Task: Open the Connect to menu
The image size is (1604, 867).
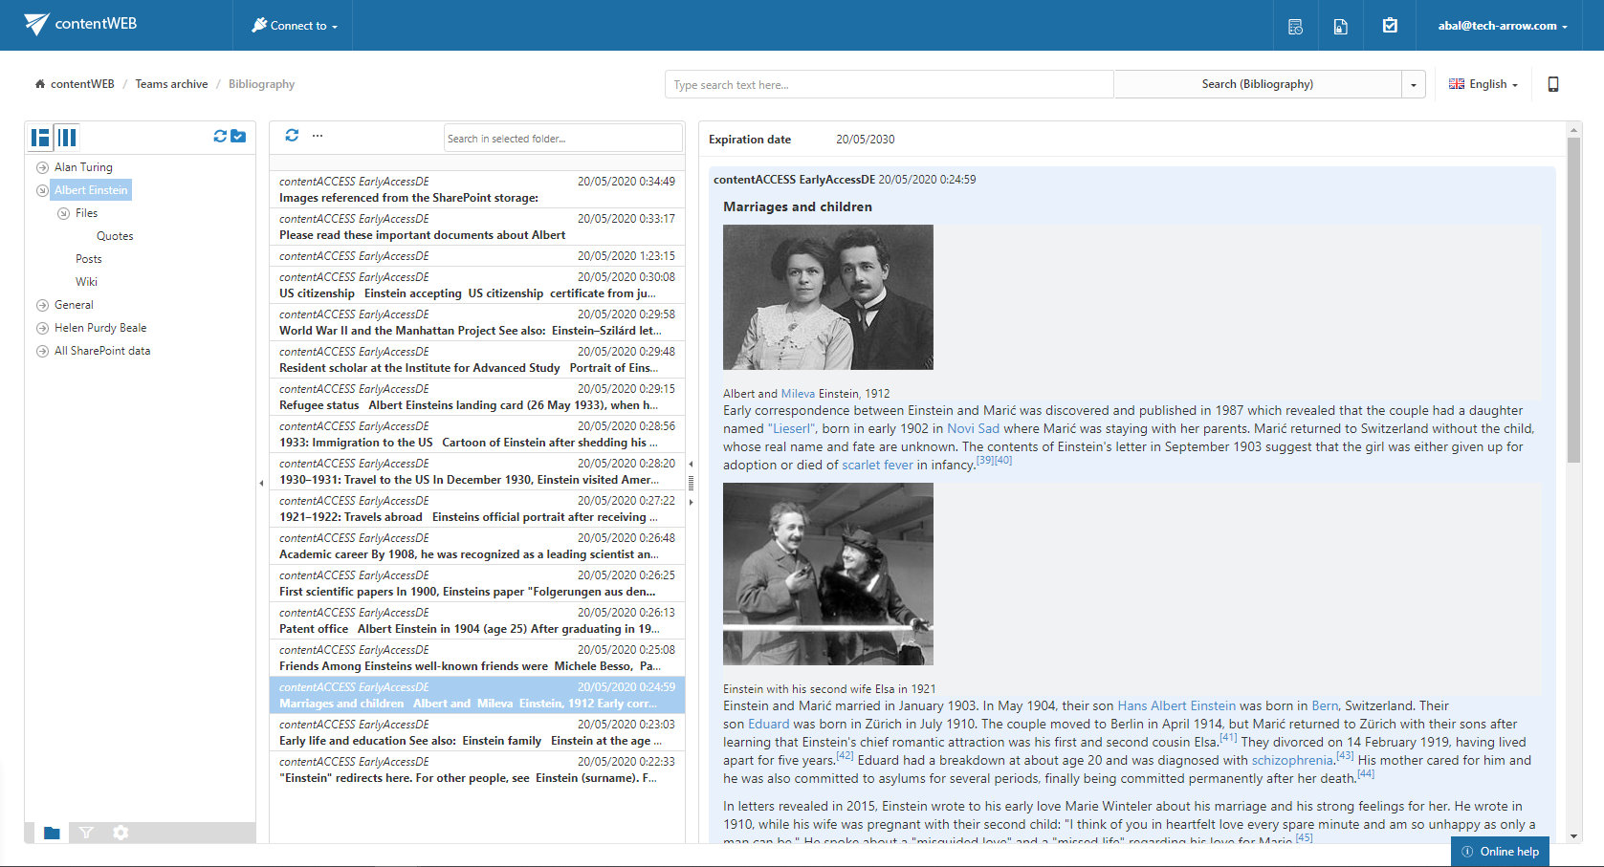Action: (295, 26)
